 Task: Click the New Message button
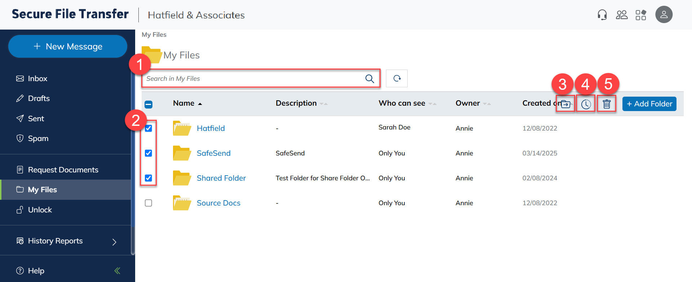click(x=68, y=47)
